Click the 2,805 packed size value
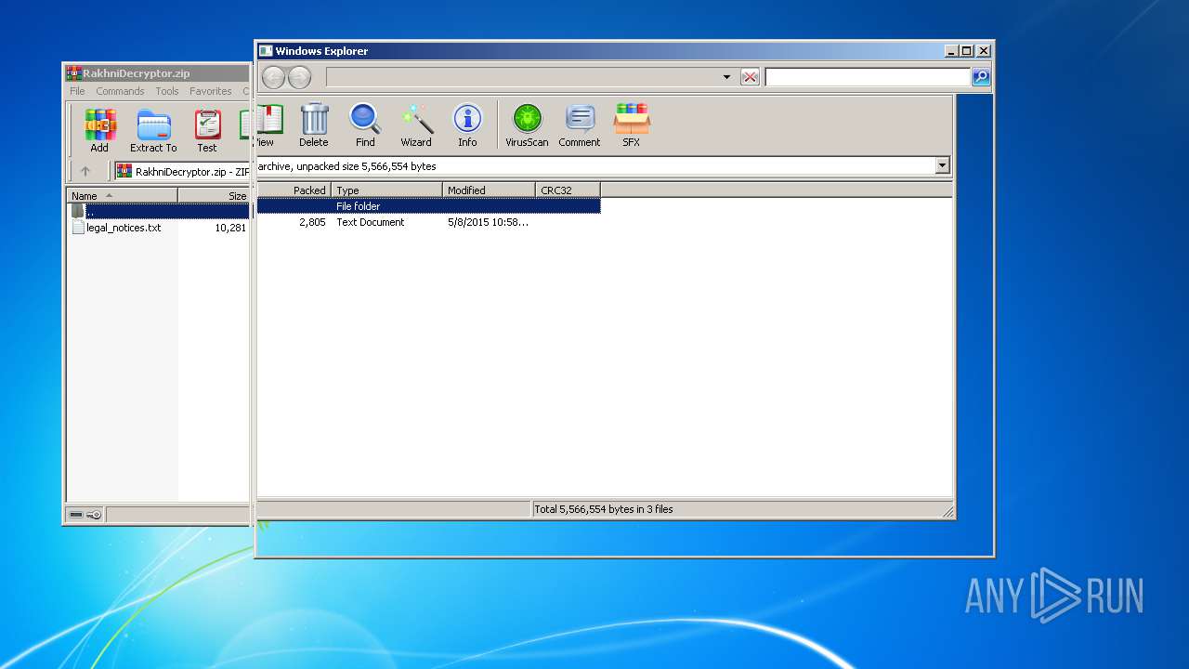 coord(312,222)
